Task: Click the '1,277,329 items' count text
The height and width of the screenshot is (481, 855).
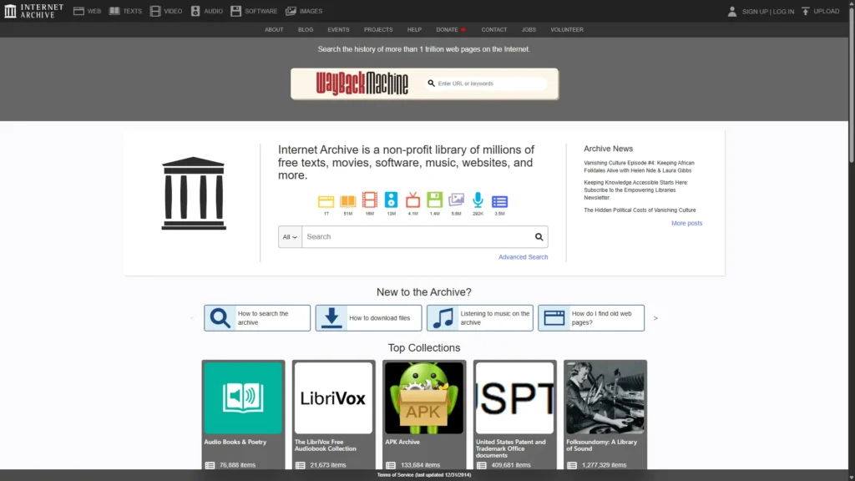Action: point(604,465)
